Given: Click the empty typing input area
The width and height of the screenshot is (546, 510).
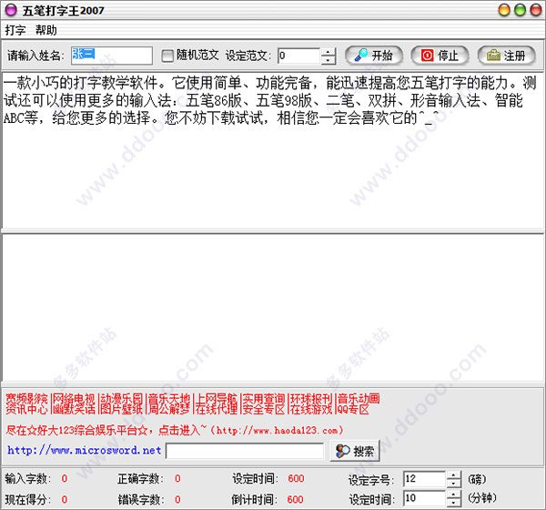Looking at the screenshot, I should coord(273,308).
